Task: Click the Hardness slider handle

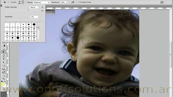Action: tap(5, 19)
